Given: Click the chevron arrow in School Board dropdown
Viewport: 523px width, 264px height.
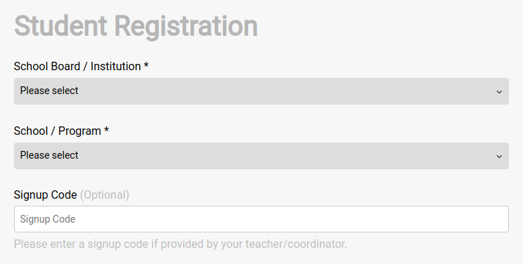Looking at the screenshot, I should pos(499,92).
